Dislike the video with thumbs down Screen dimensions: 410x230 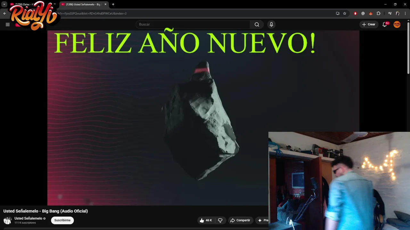(x=220, y=220)
